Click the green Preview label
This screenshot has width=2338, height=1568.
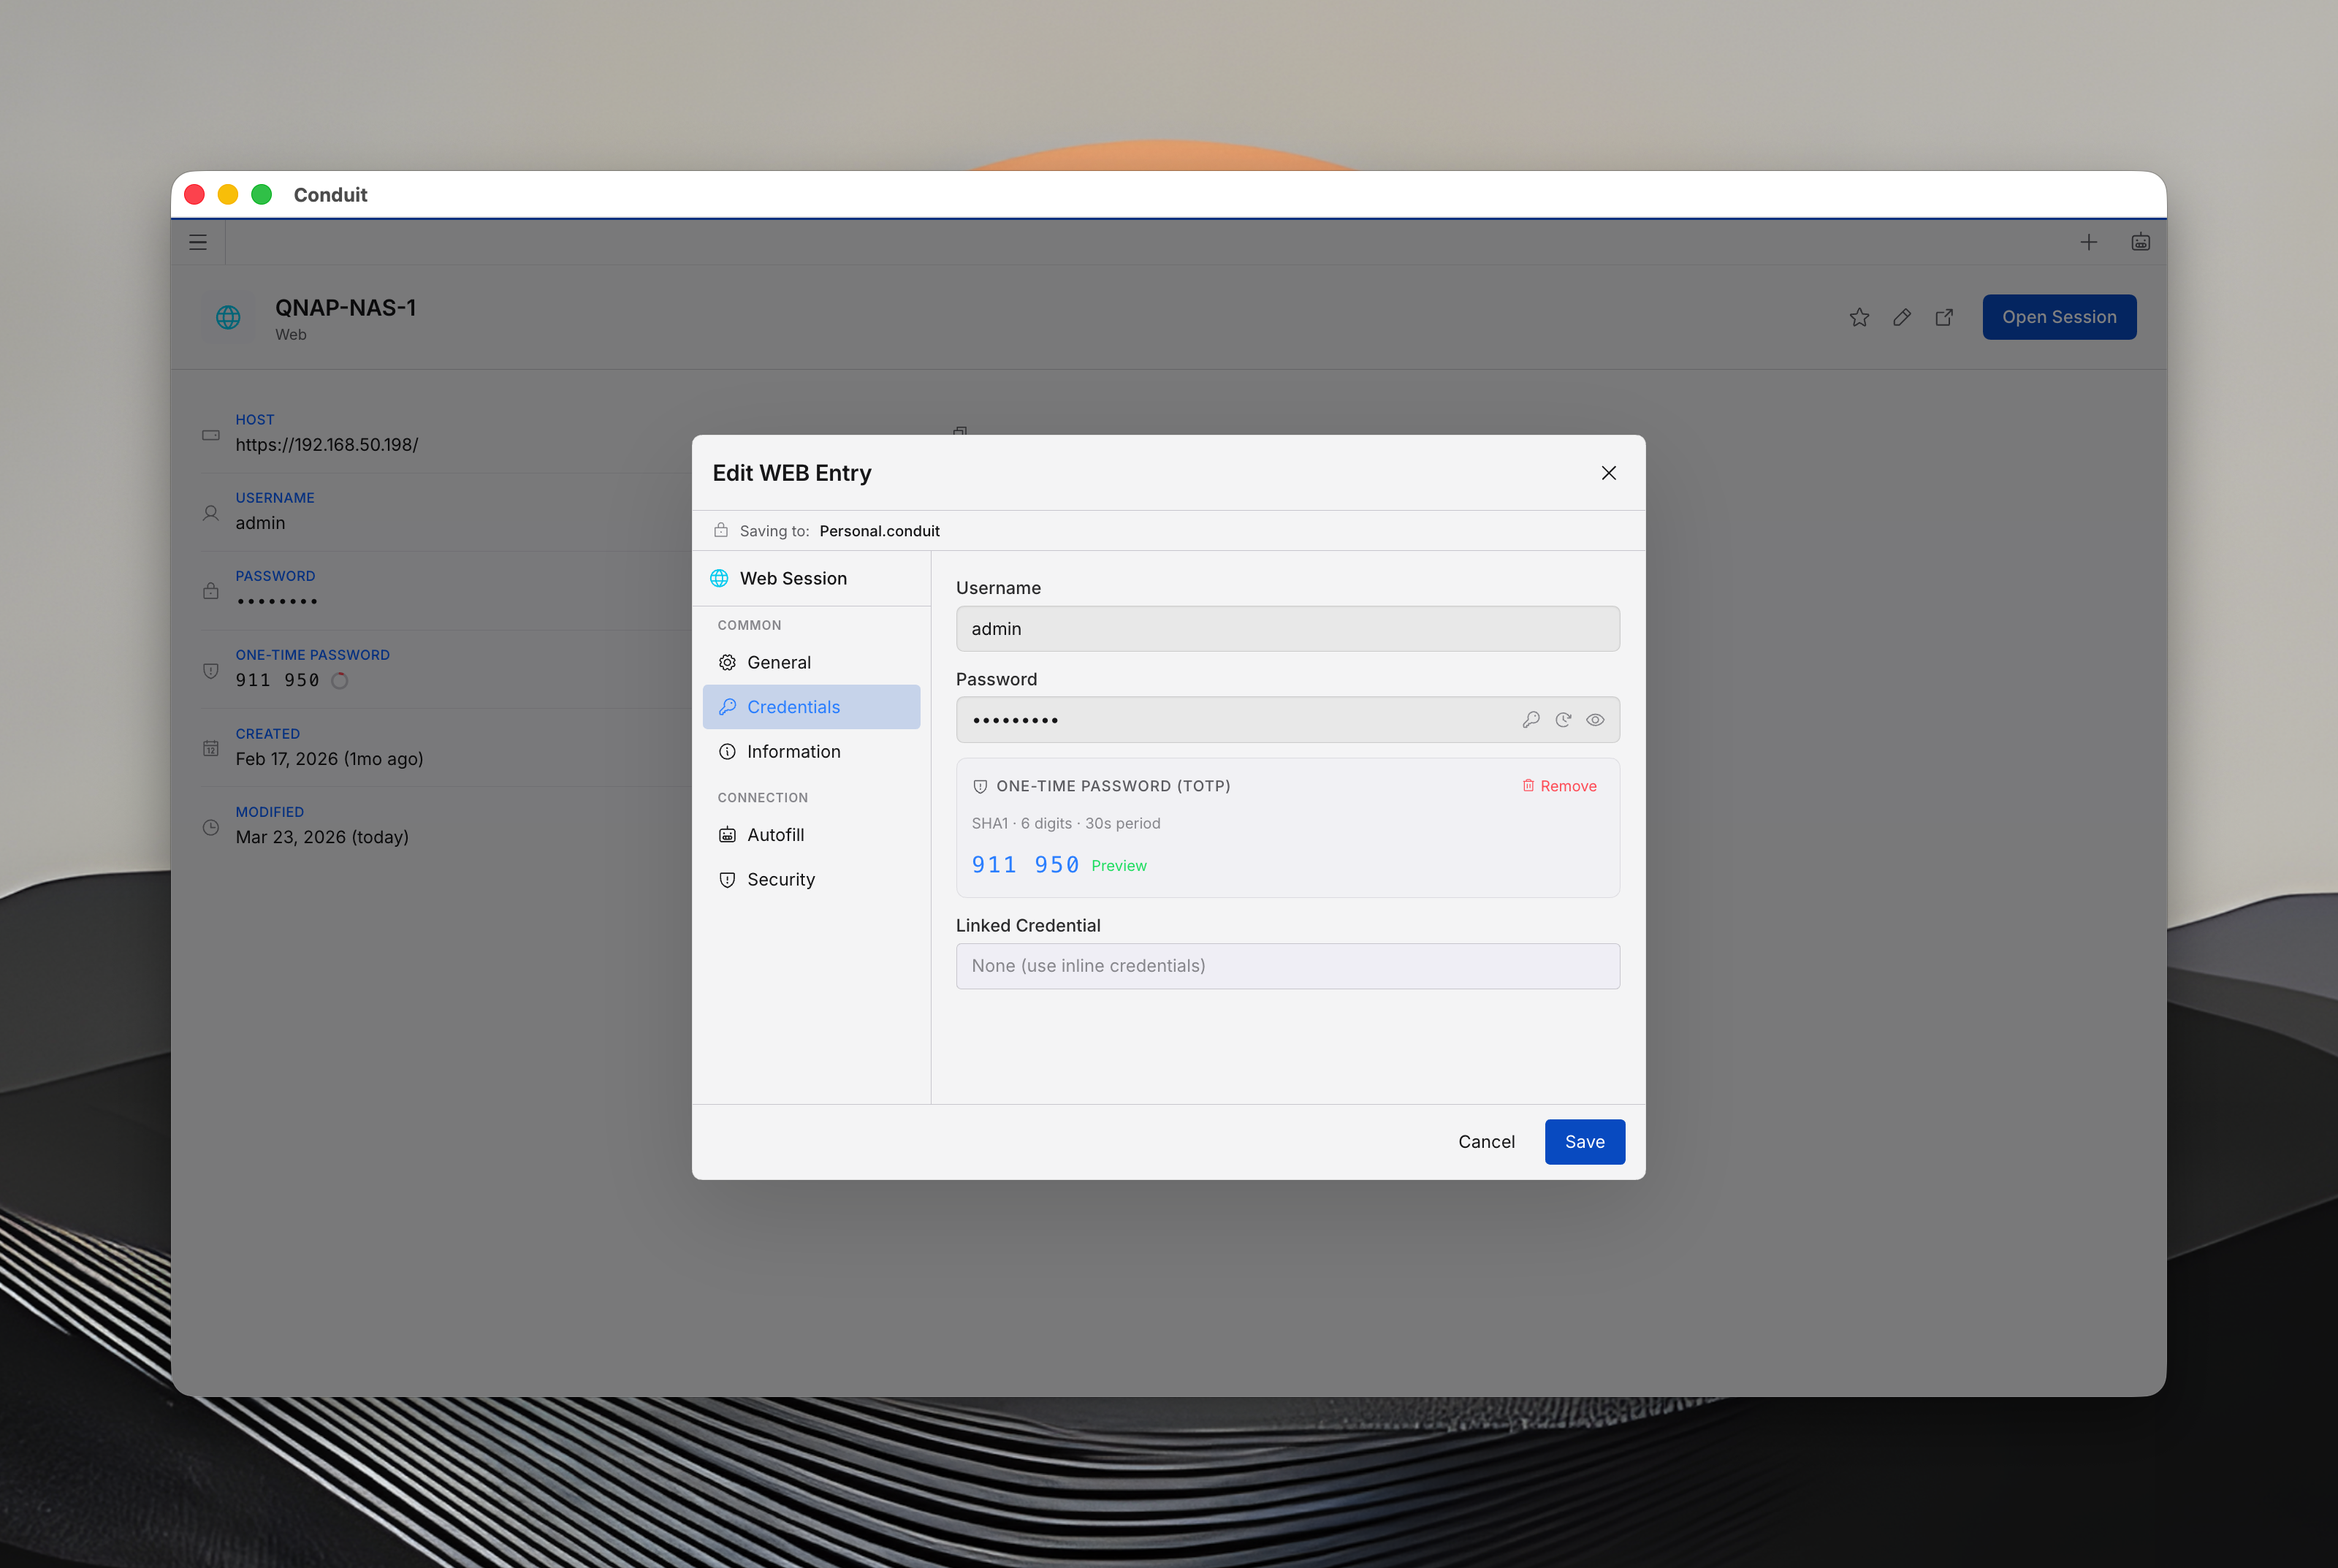(1119, 866)
